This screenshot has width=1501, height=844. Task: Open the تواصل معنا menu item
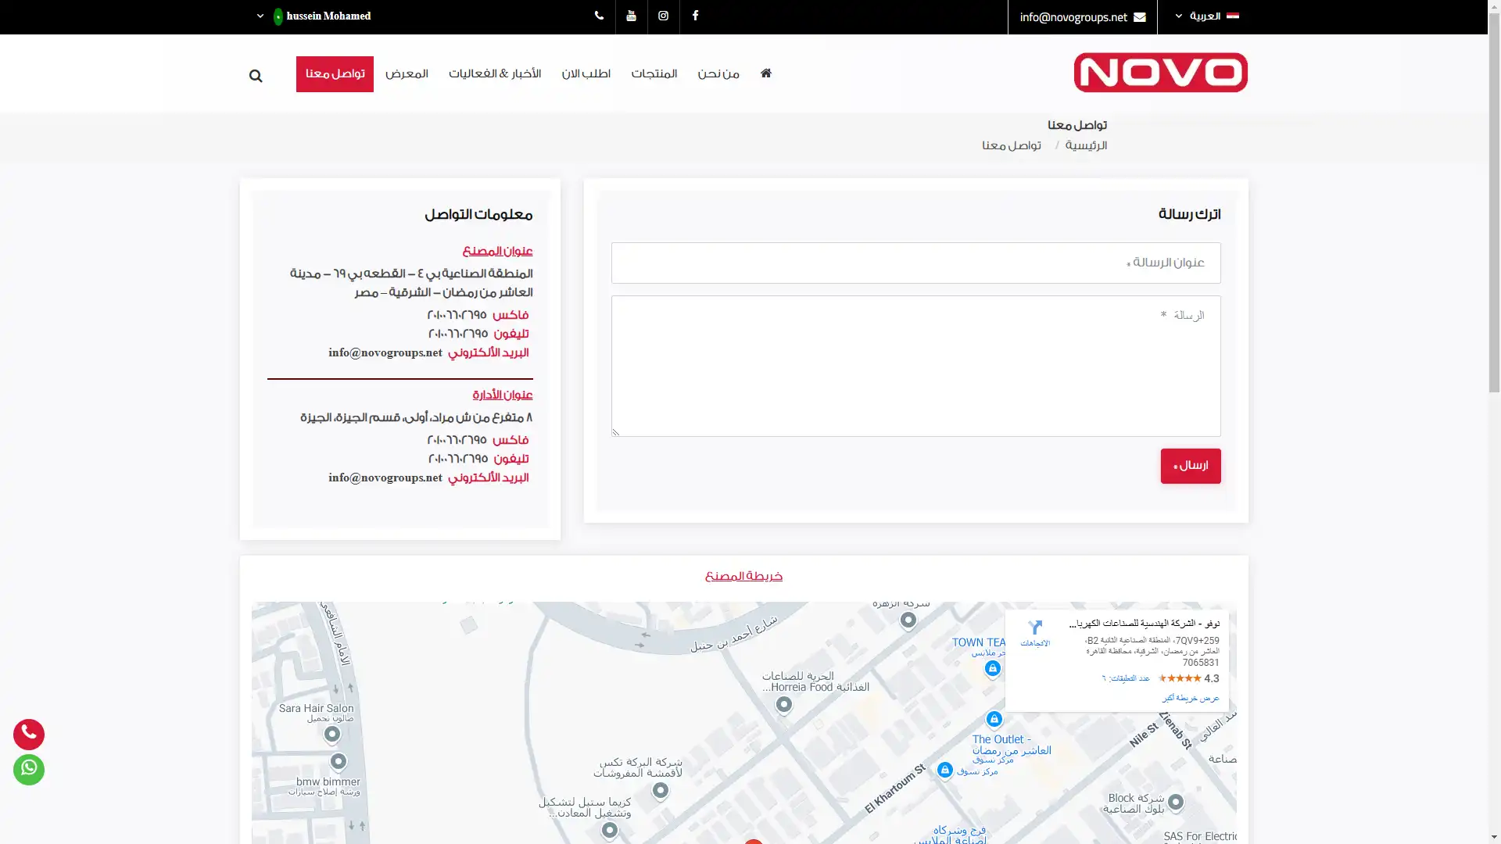pyautogui.click(x=335, y=74)
